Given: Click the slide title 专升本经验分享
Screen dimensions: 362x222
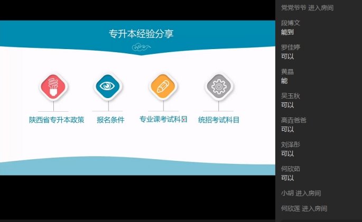Looking at the screenshot, I should (141, 34).
